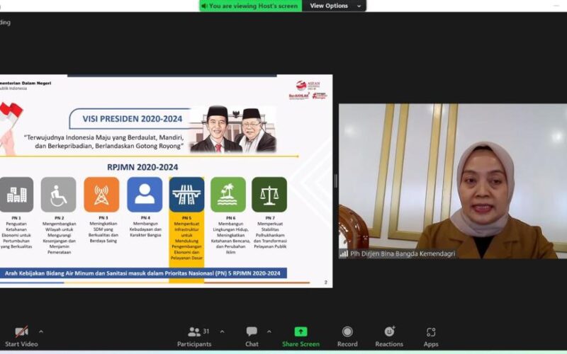Click the PN 3 'Meningkatkan SDM' description
This screenshot has width=567, height=354.
103,232
